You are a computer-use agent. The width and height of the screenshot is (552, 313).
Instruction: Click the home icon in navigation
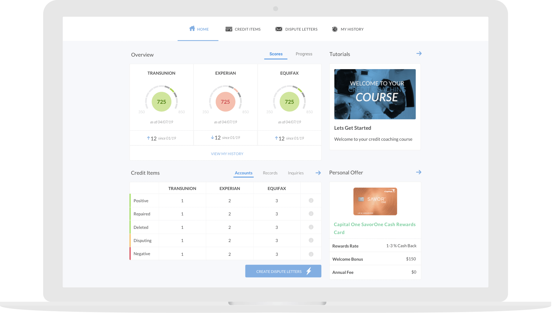point(192,28)
